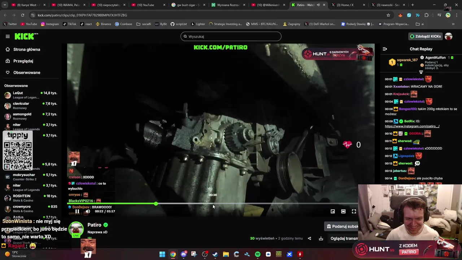462x260 pixels.
Task: Open Windows Start menu
Action: (x=162, y=254)
